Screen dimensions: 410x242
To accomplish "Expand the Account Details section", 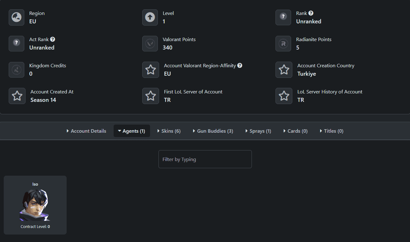I will point(86,131).
